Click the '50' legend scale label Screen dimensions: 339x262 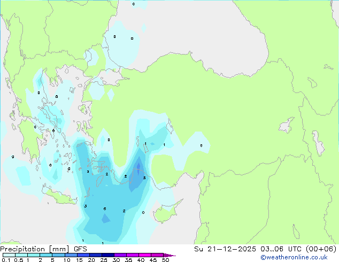(x=165, y=260)
